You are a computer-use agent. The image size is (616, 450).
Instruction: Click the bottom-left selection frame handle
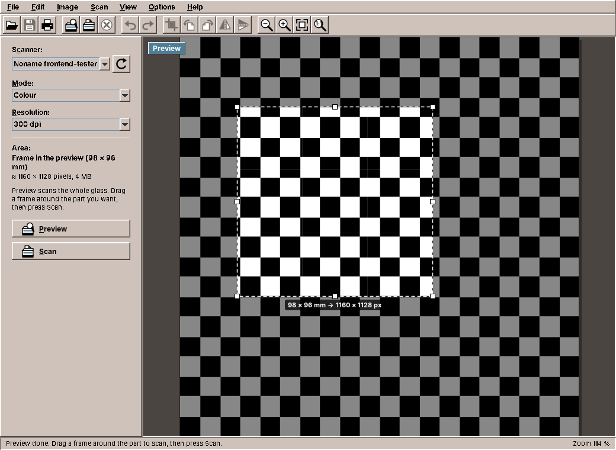tap(238, 296)
